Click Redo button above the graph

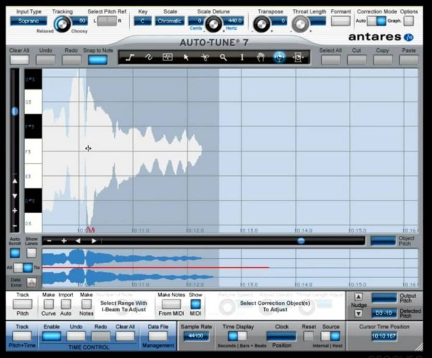point(71,60)
